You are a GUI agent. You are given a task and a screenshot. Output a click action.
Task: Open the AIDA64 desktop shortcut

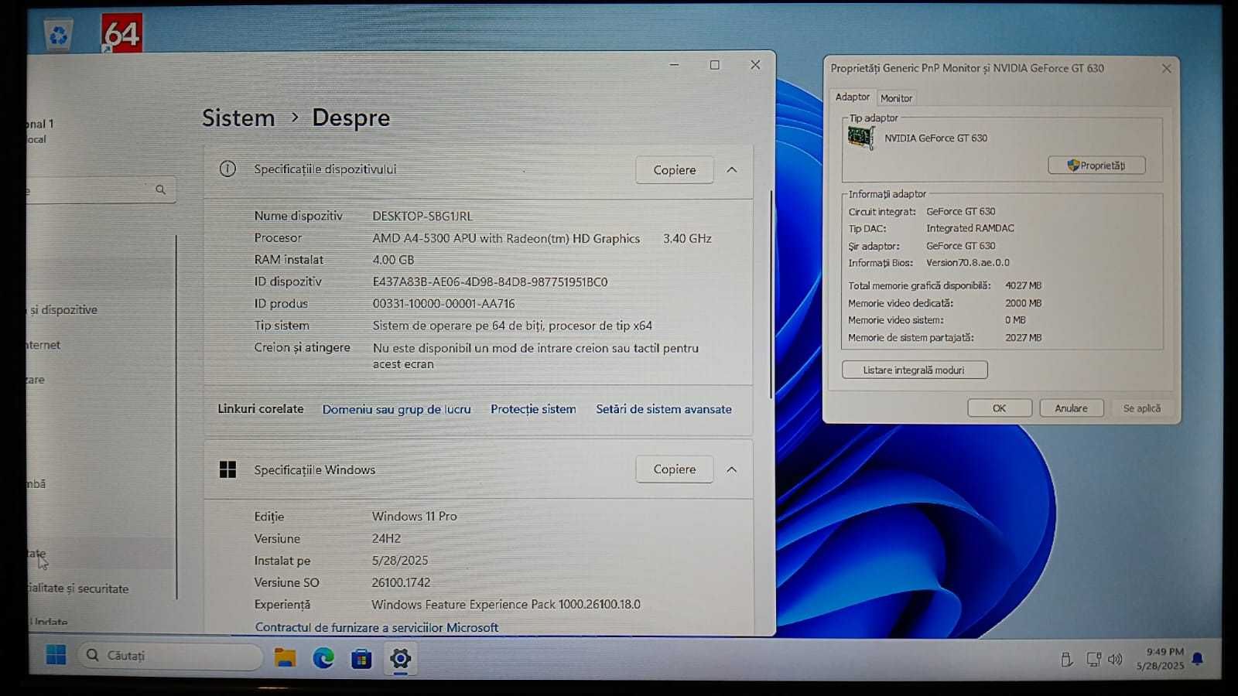(x=121, y=32)
